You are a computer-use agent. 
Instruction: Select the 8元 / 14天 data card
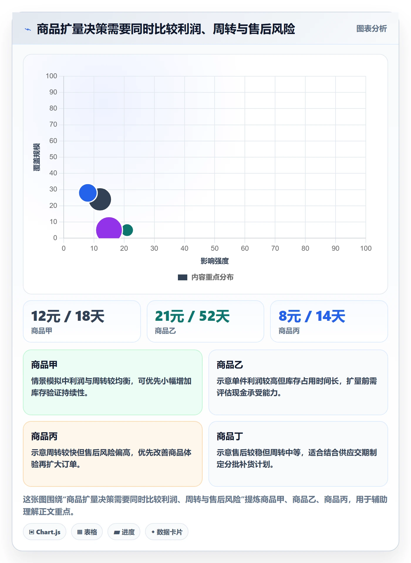tap(329, 321)
